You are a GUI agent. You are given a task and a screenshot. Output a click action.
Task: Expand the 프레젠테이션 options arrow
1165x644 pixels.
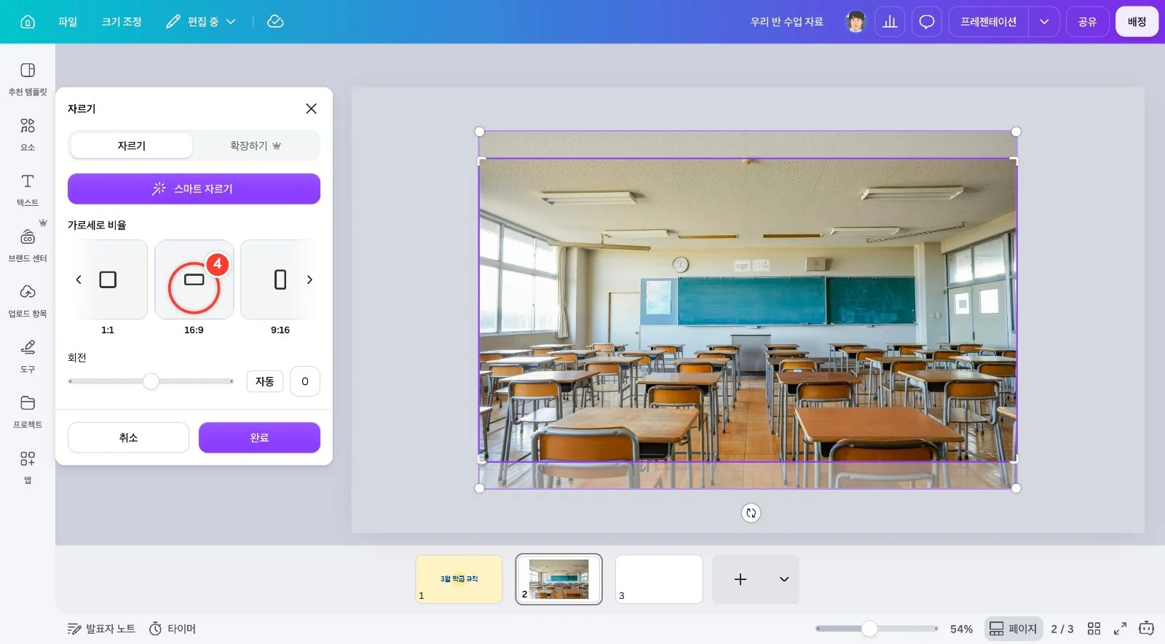[1044, 22]
